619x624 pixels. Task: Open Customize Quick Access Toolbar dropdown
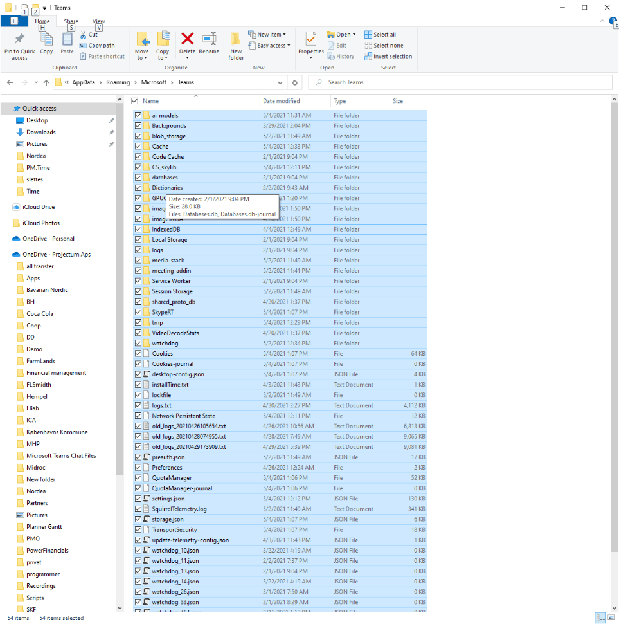click(x=44, y=8)
